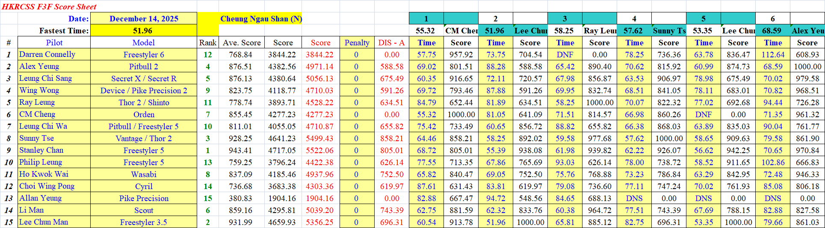This screenshot has width=825, height=228.
Task: Open the Sunny Tse pilot entry
Action: [x=36, y=138]
